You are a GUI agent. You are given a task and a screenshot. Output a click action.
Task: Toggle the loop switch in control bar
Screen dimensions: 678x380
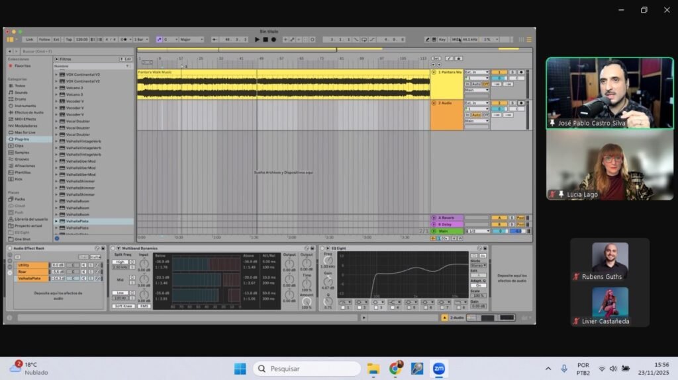[x=364, y=40]
